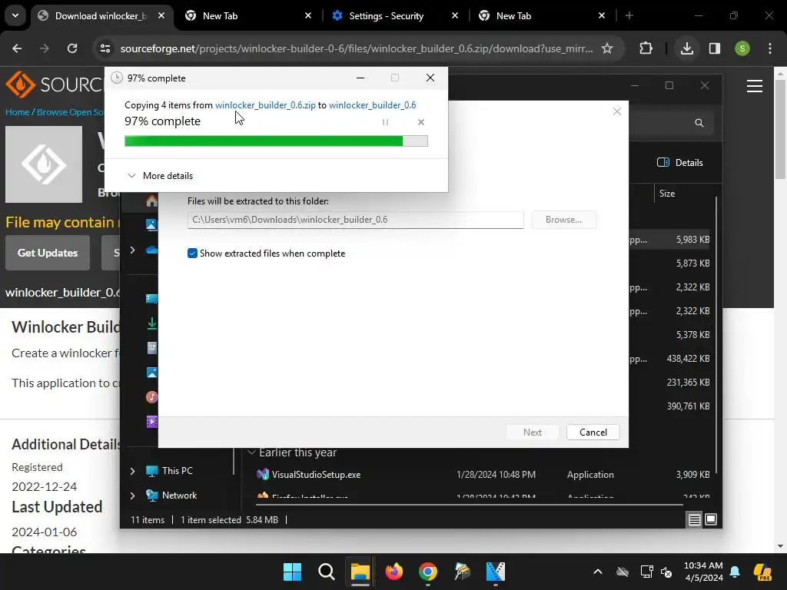This screenshot has height=590, width=787.
Task: Expand Network in navigation pane
Action: 132,496
